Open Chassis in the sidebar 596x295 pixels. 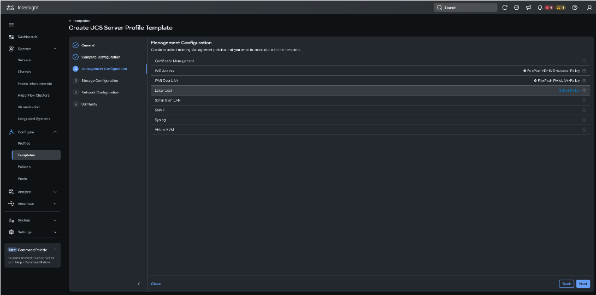point(25,72)
